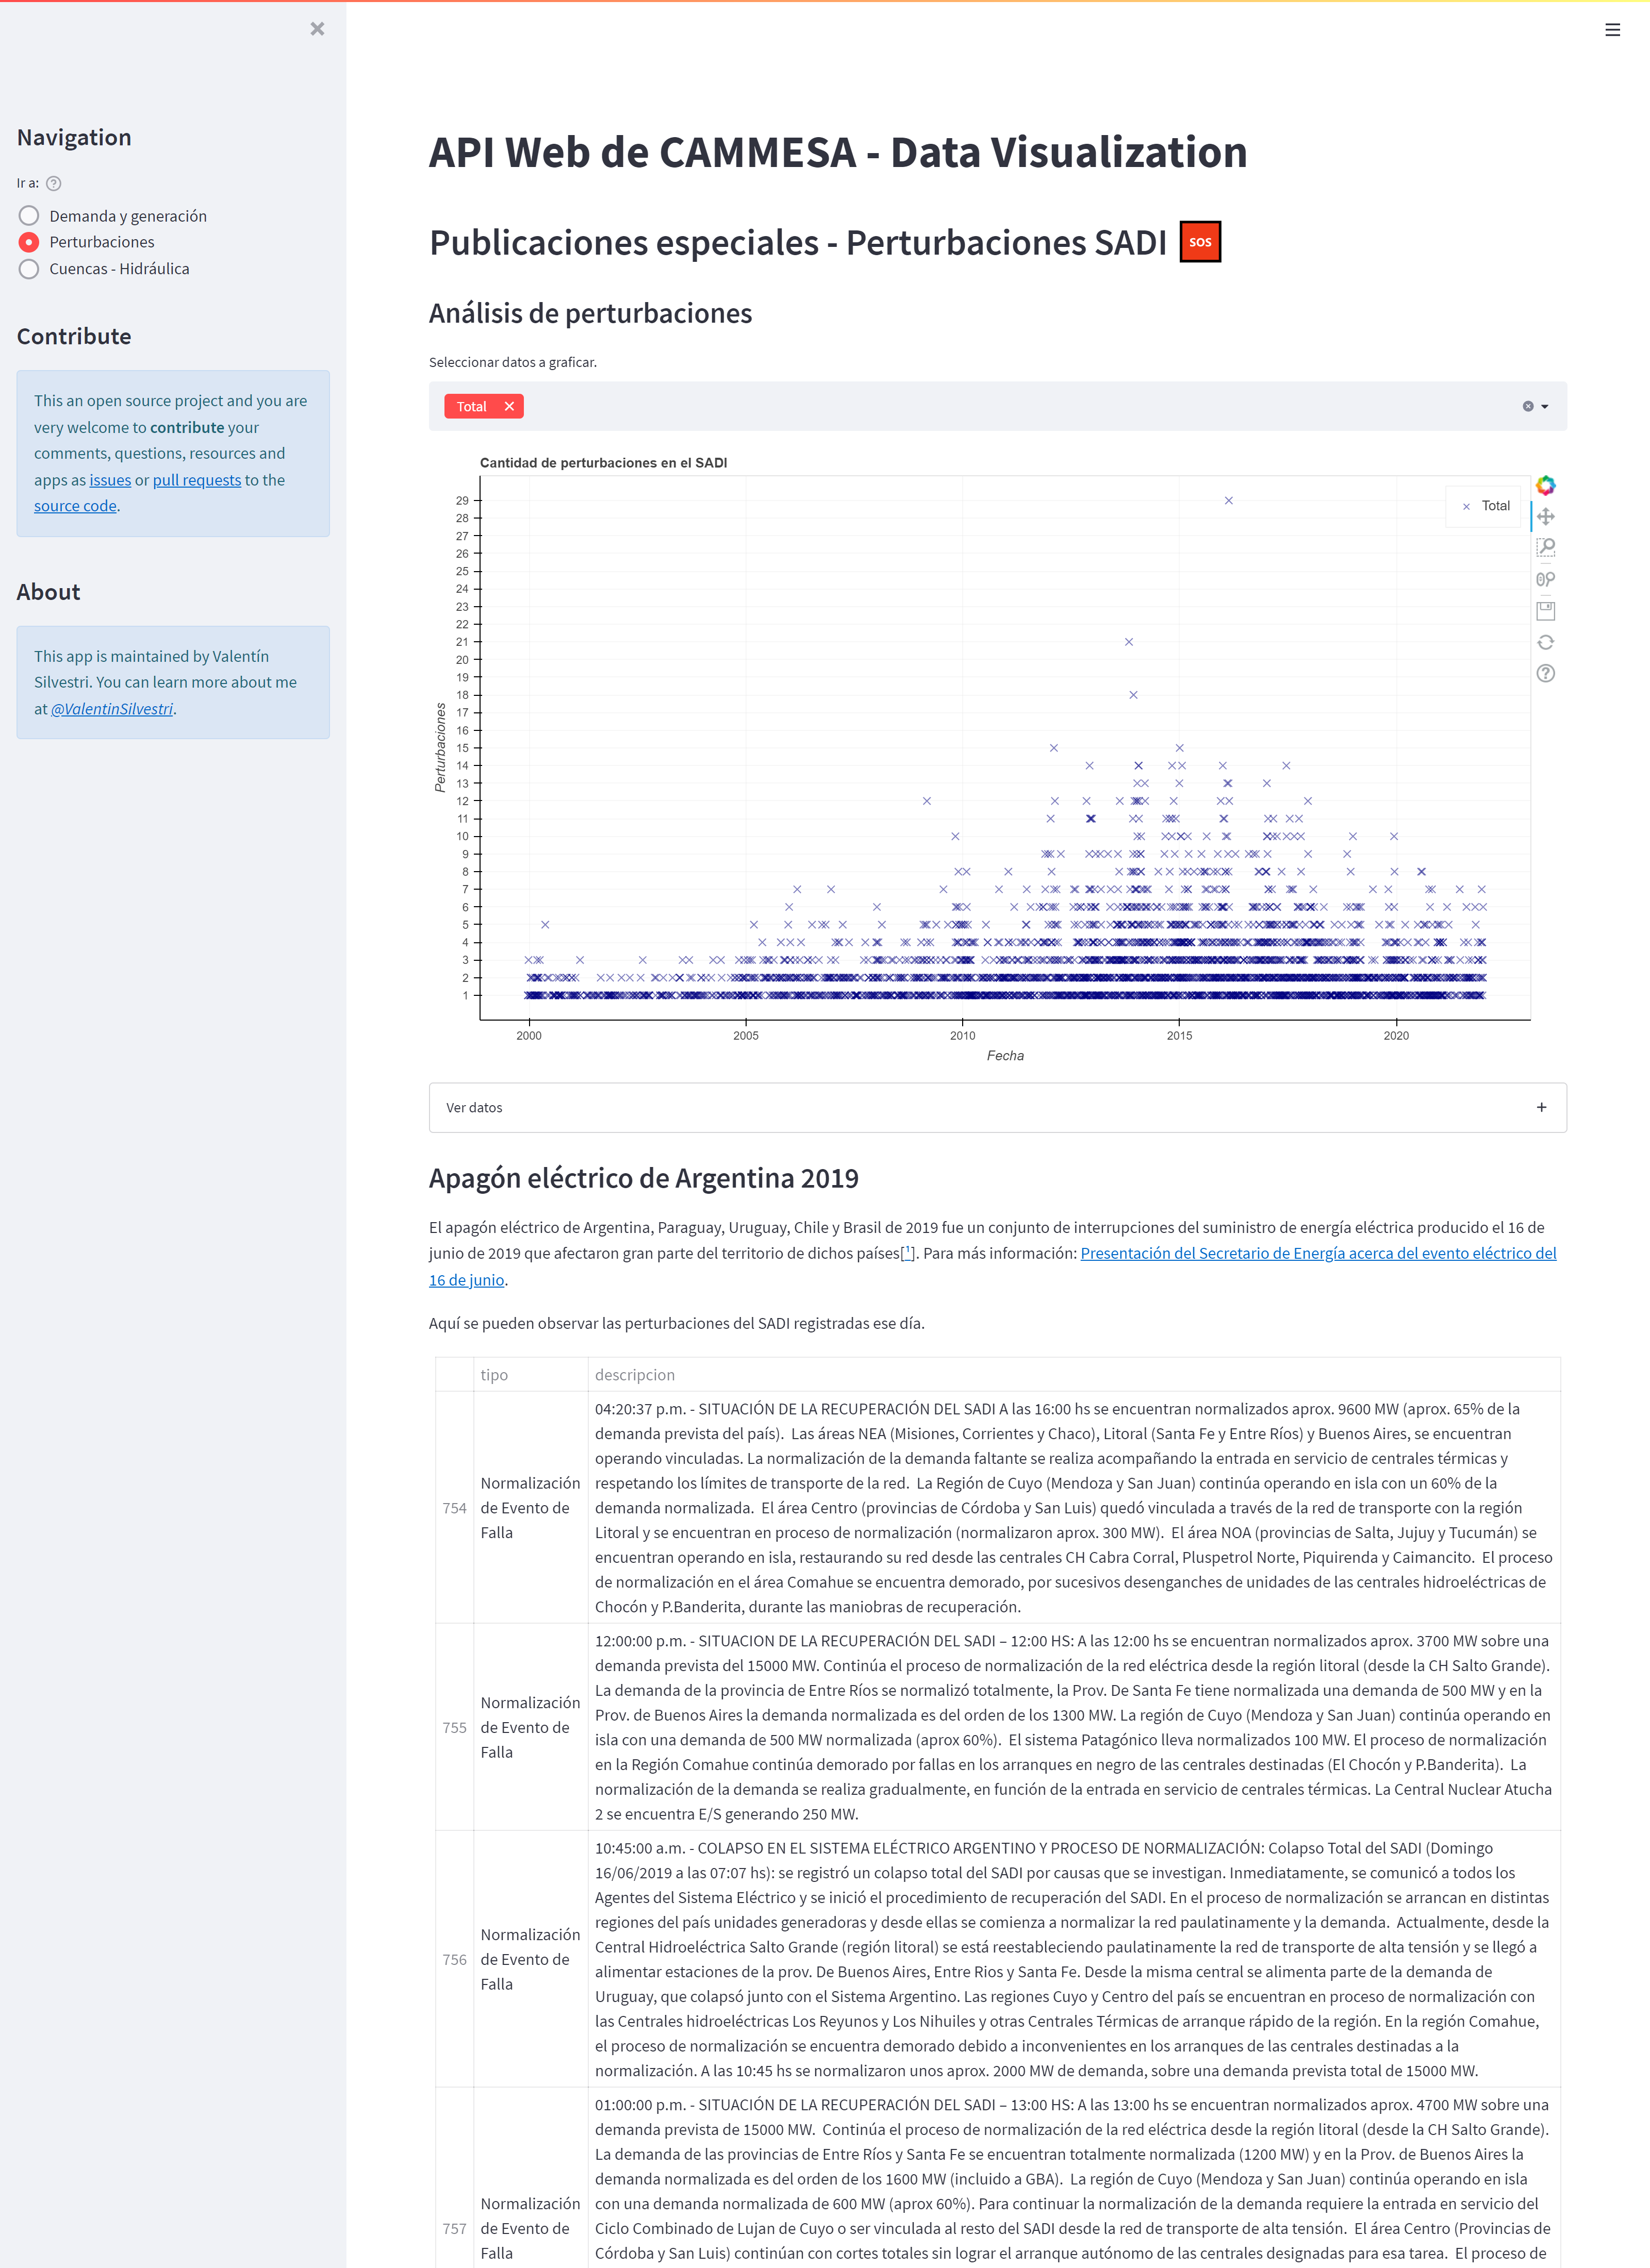Remove the 'Total' tag from multiselect
The height and width of the screenshot is (2268, 1650).
point(509,406)
